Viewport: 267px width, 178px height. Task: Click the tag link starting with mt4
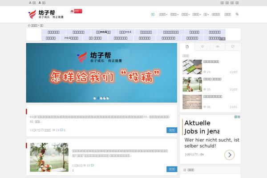(x=71, y=38)
